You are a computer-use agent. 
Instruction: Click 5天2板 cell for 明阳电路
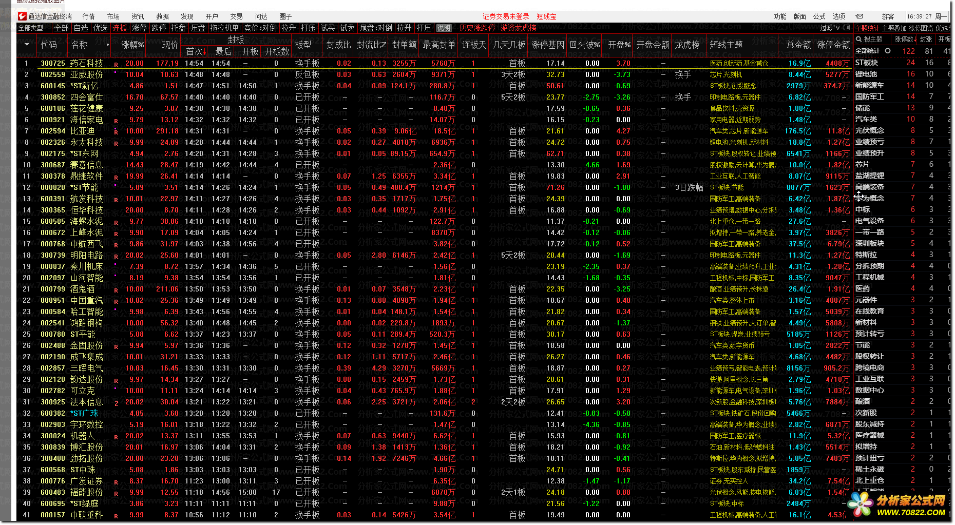(513, 255)
